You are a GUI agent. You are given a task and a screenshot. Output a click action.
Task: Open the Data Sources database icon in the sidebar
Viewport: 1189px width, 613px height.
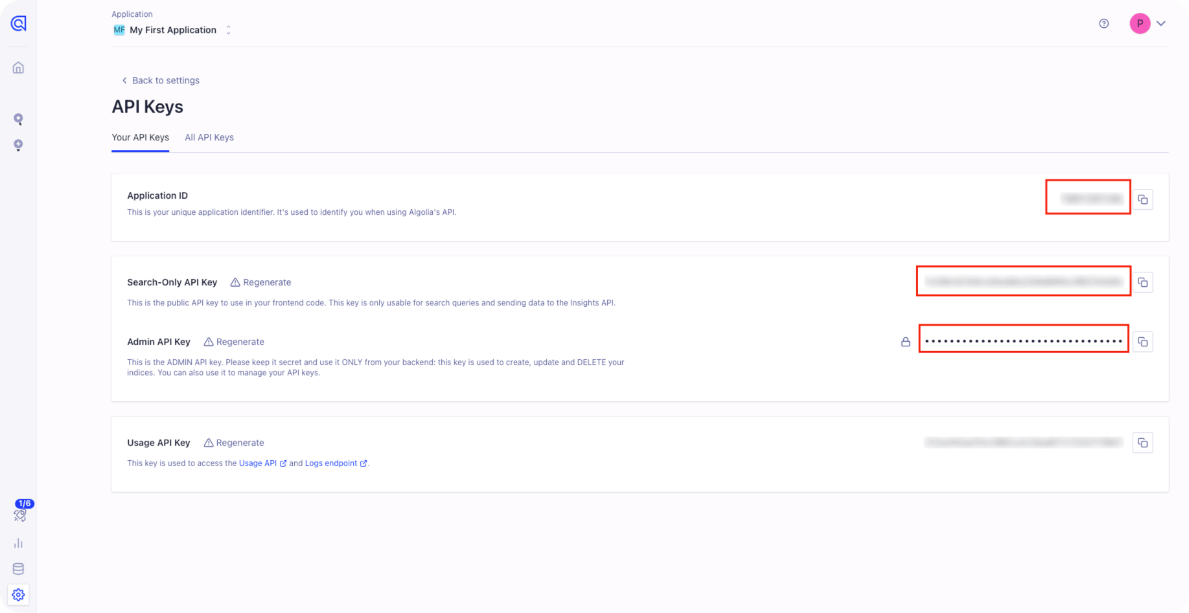coord(18,569)
